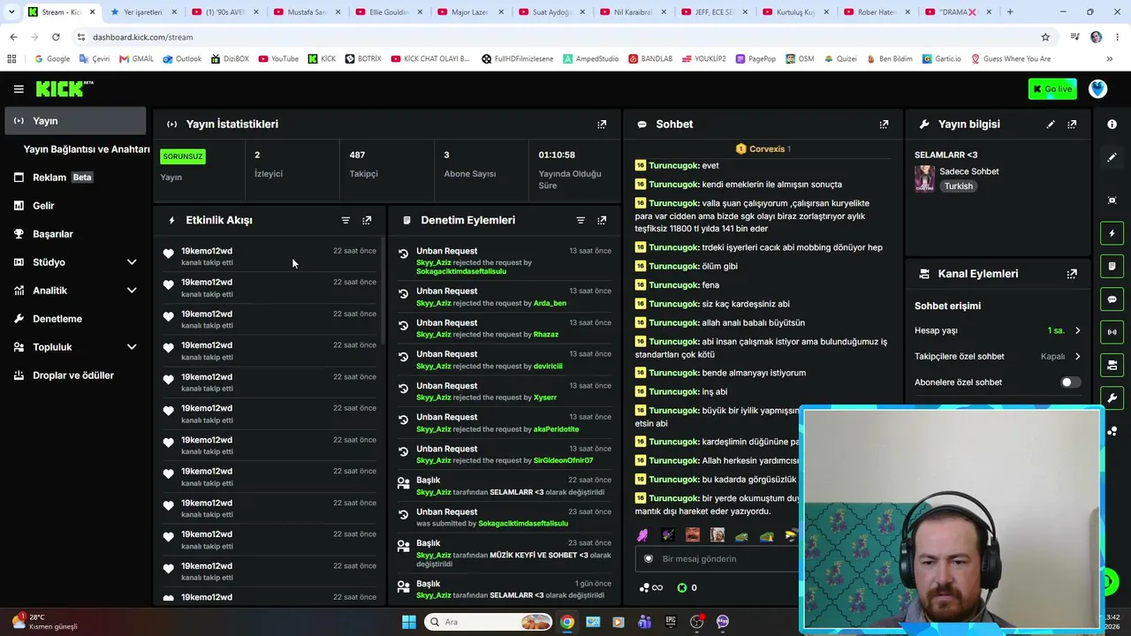Expand Takipçilere özel sohbet chevron
Viewport: 1131px width, 636px height.
pyautogui.click(x=1077, y=357)
